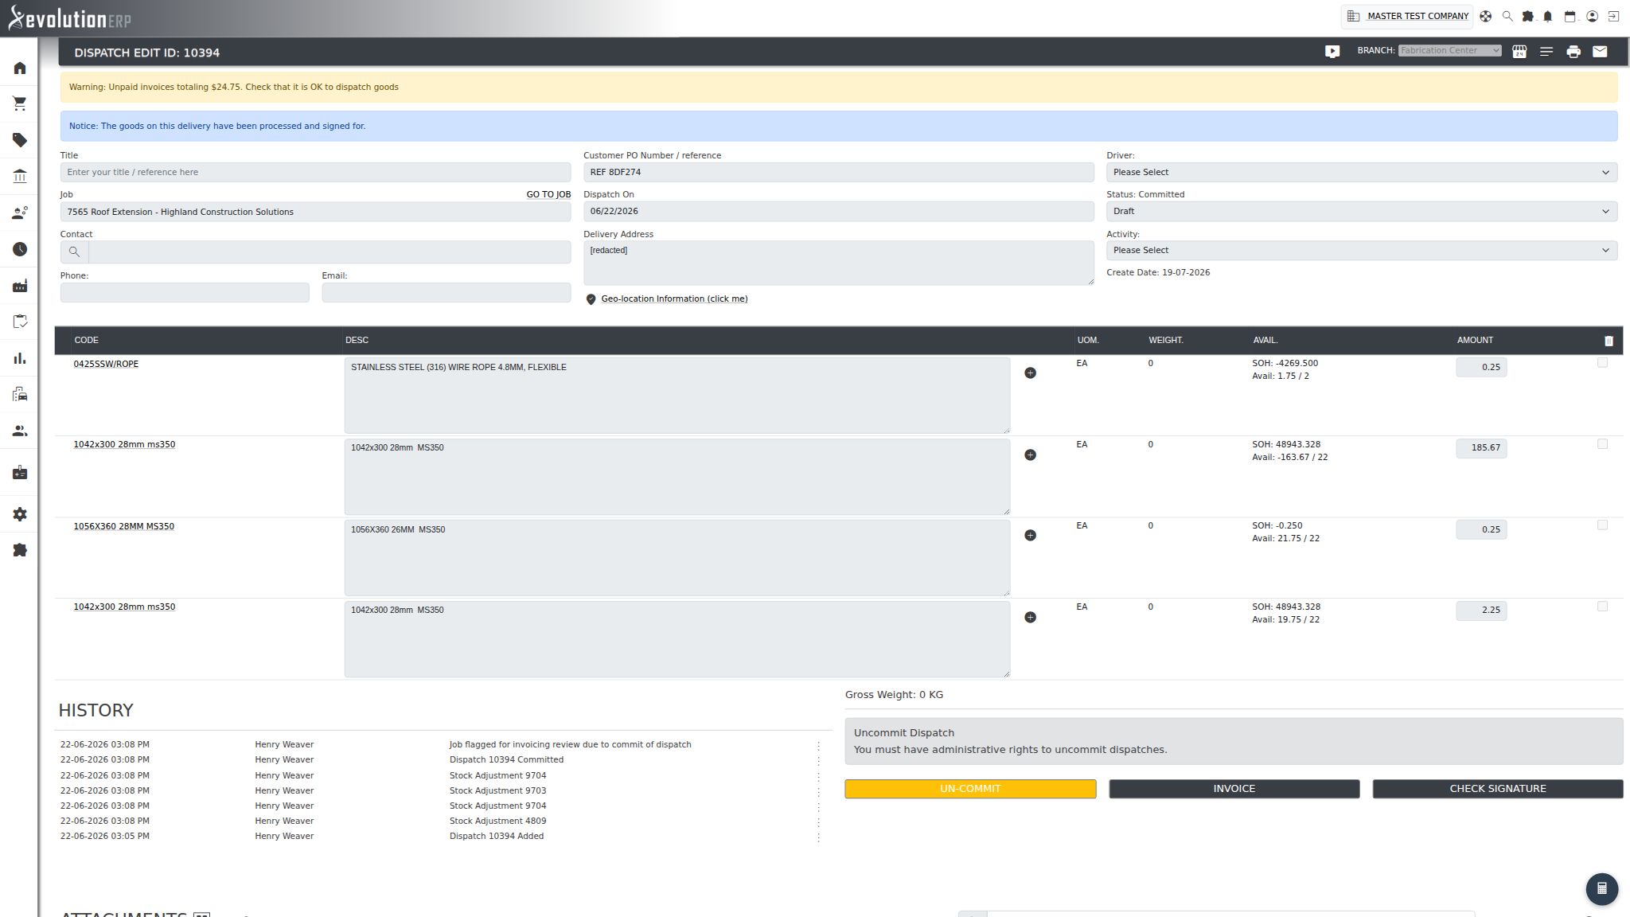This screenshot has height=917, width=1630.
Task: Open Geo-location Information link
Action: (674, 299)
